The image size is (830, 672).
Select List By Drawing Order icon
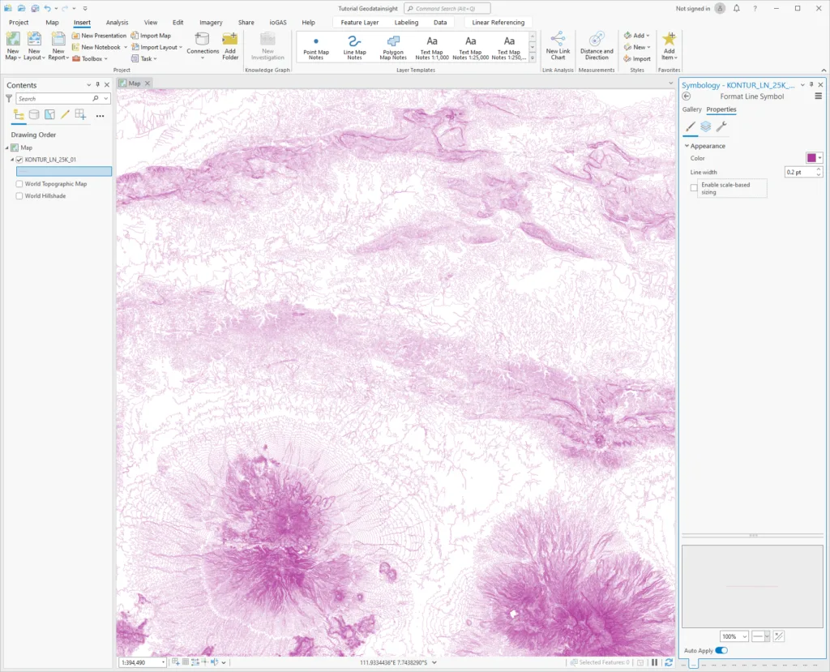click(19, 115)
